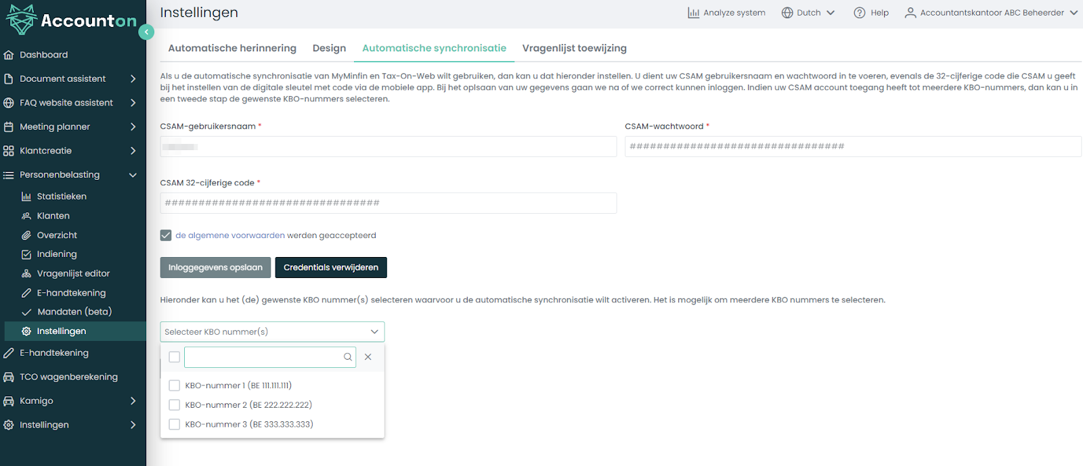This screenshot has height=466, width=1083.
Task: Expand Kamigo submenu arrow
Action: click(133, 401)
